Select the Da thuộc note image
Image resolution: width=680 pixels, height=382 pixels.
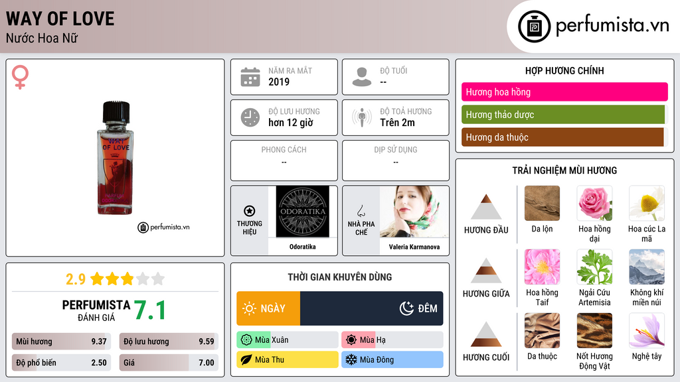pyautogui.click(x=542, y=330)
